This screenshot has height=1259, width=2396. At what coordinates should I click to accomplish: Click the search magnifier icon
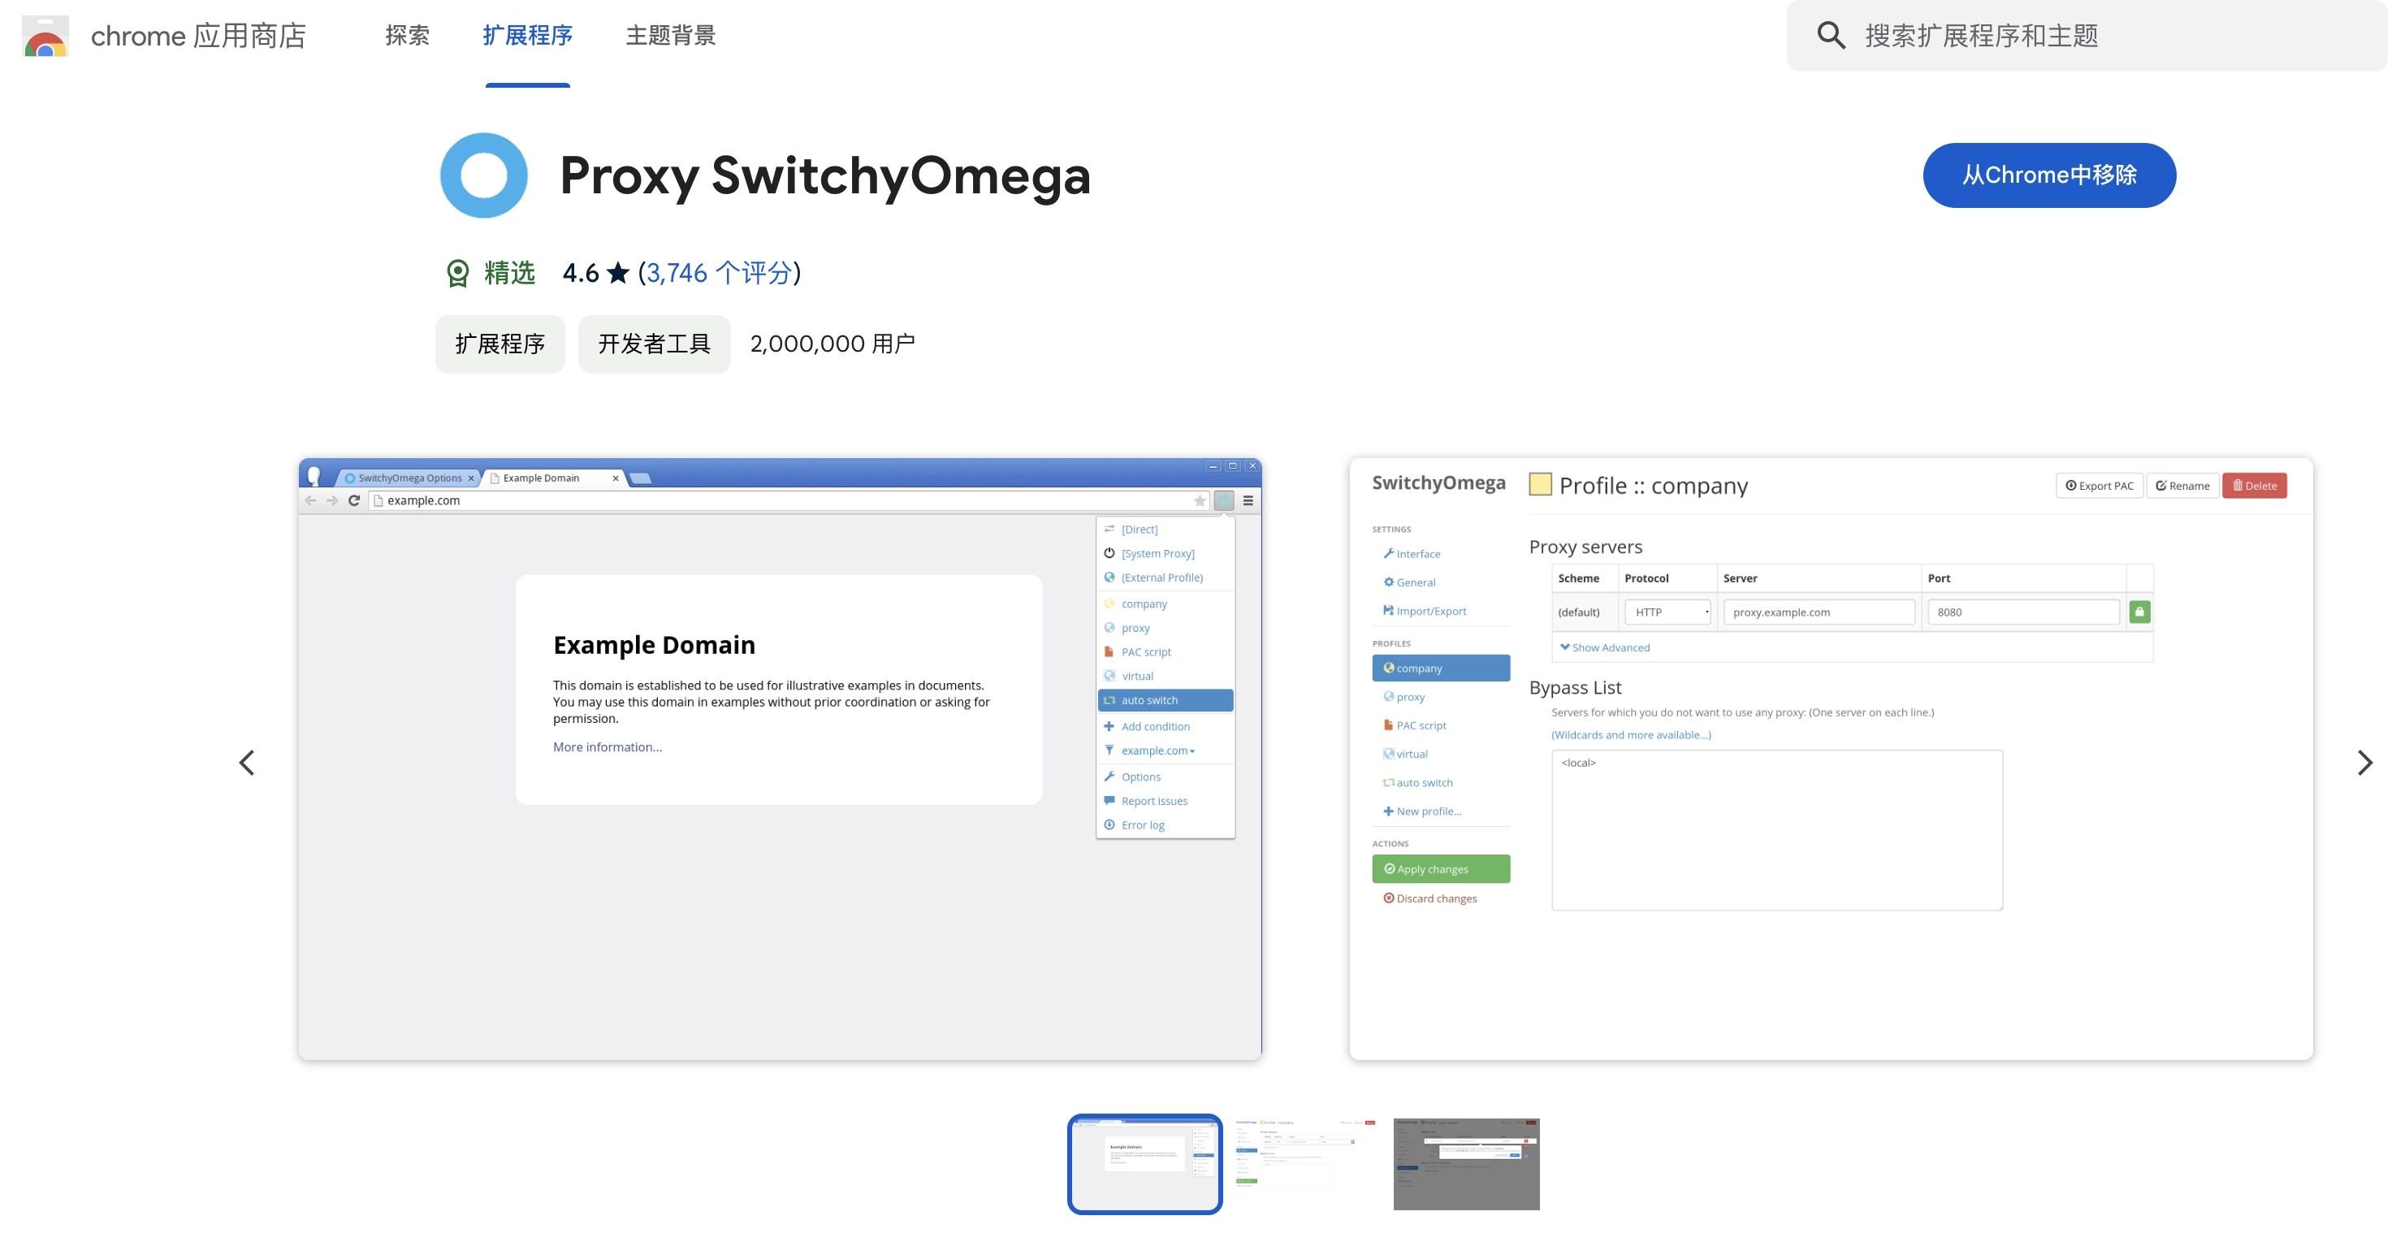[1831, 36]
